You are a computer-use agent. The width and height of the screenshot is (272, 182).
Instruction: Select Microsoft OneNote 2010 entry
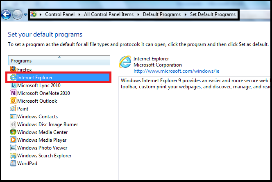point(43,93)
